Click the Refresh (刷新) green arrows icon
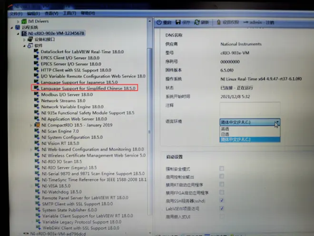The image size is (314, 236). 196,22
